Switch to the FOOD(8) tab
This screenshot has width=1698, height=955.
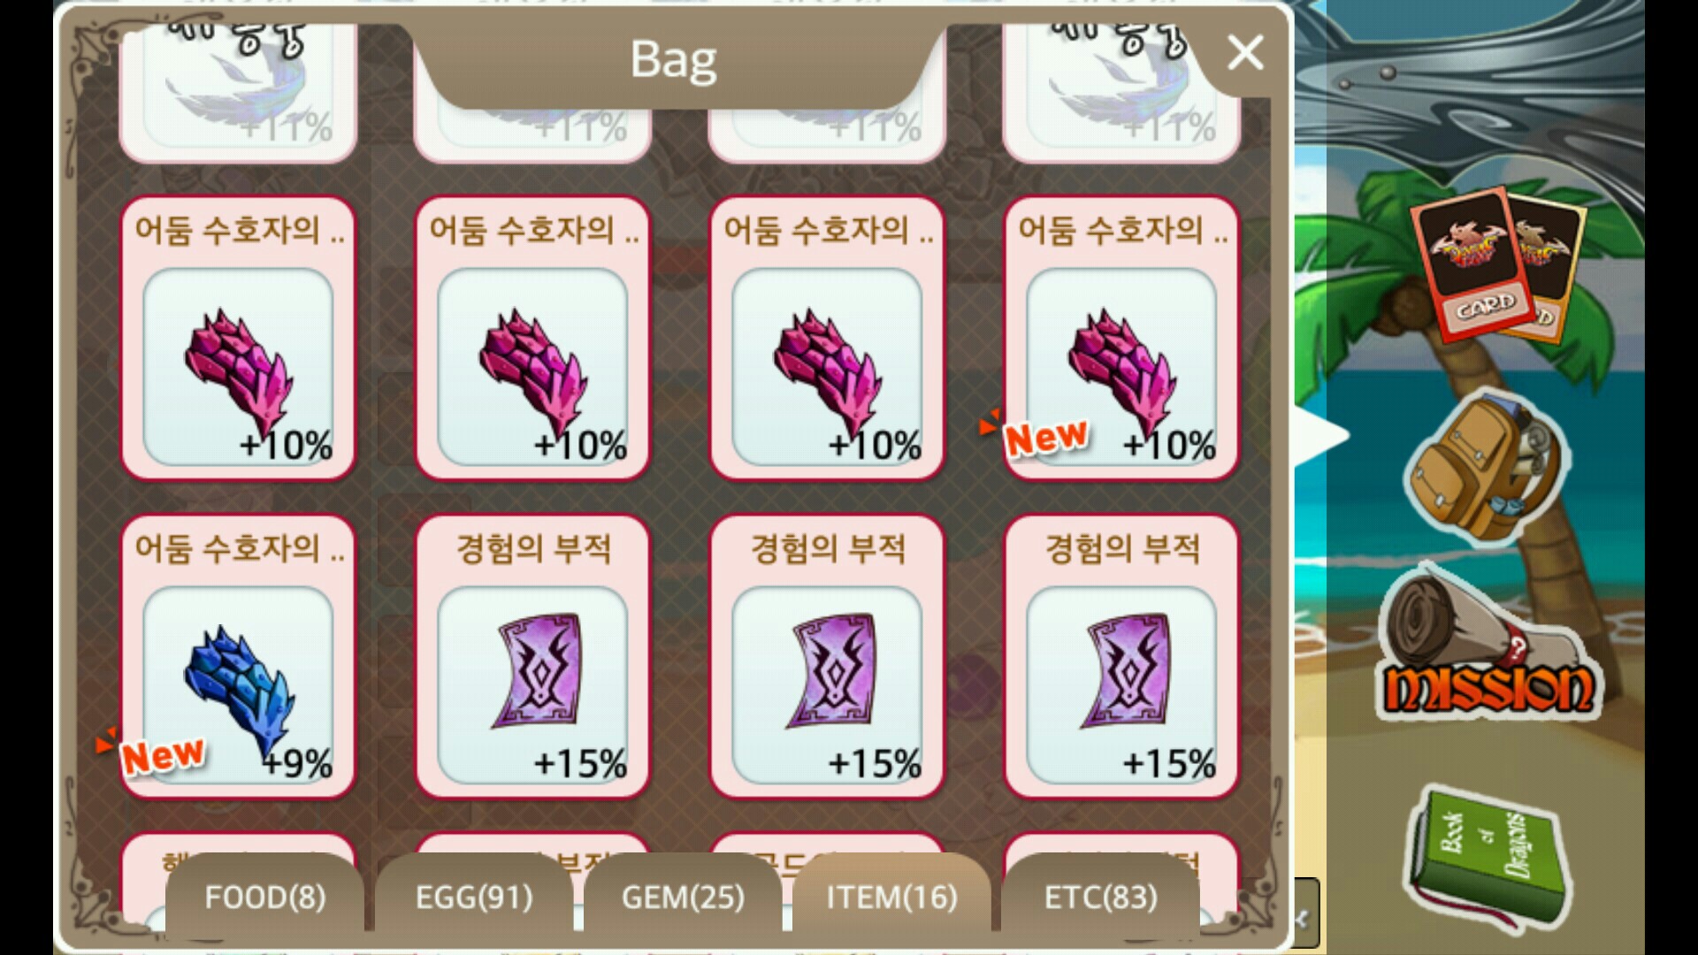click(265, 895)
